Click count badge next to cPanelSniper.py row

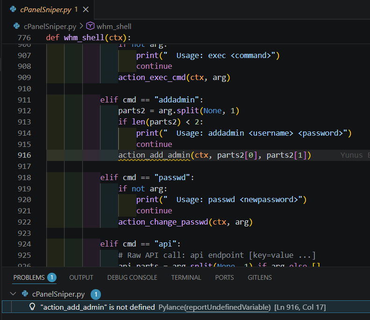point(96,294)
